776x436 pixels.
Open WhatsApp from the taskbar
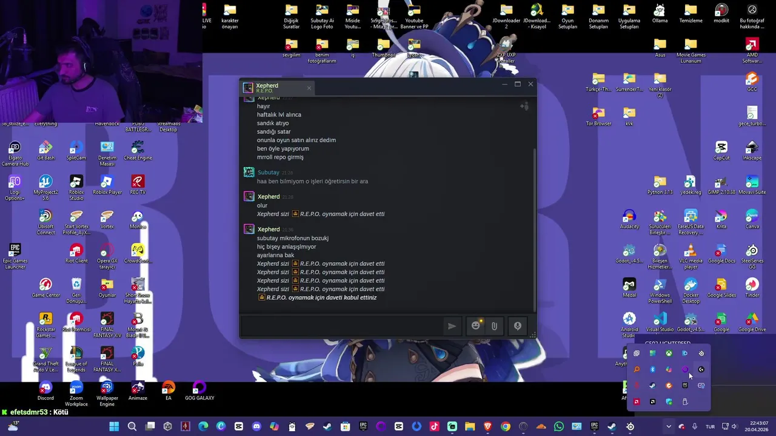559,426
